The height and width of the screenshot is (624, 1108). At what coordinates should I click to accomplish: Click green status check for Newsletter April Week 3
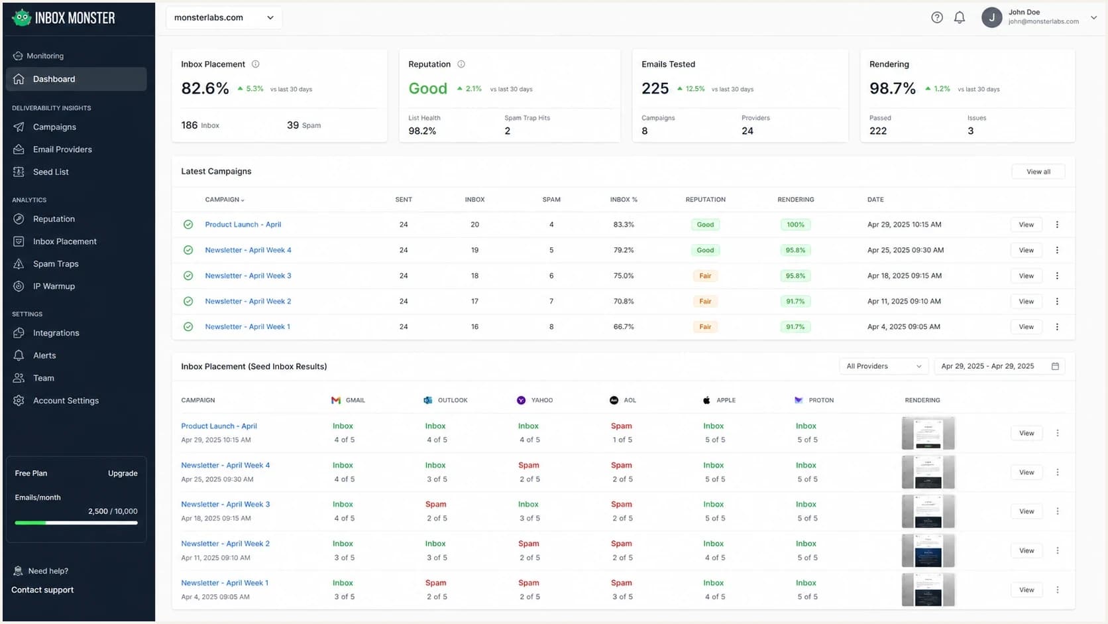pyautogui.click(x=188, y=276)
